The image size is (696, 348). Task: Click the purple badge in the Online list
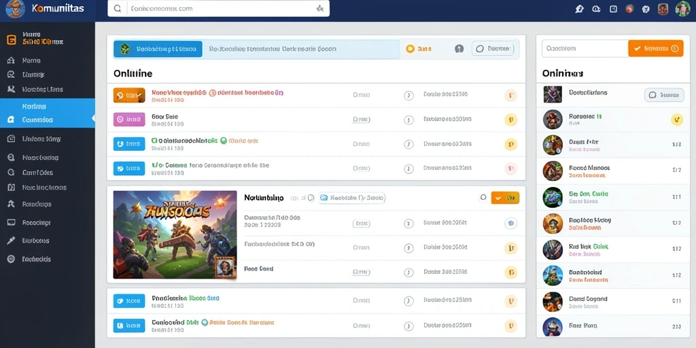129,120
